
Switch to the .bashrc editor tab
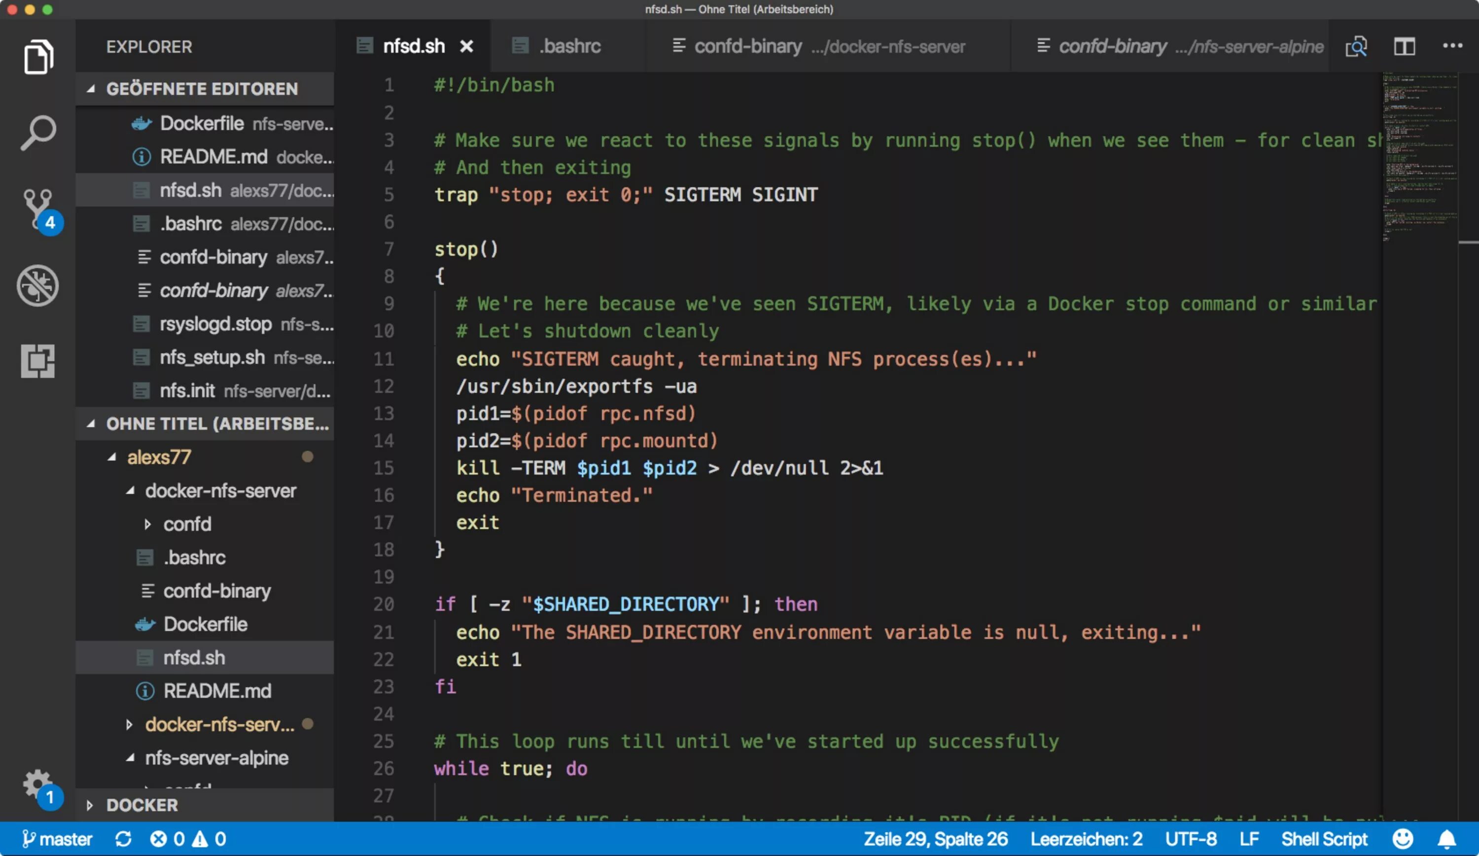point(569,46)
